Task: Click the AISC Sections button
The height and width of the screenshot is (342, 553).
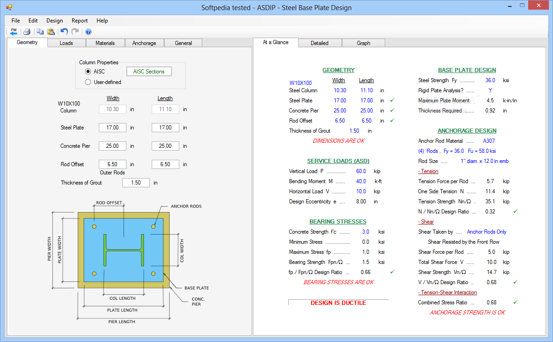Action: coord(149,72)
